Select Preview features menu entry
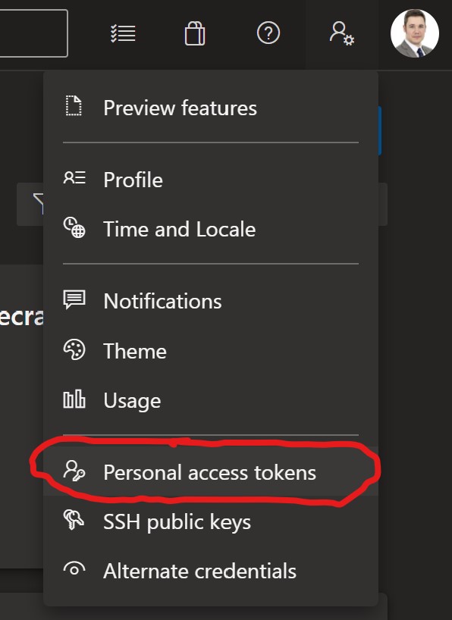This screenshot has height=620, width=452. tap(211, 108)
